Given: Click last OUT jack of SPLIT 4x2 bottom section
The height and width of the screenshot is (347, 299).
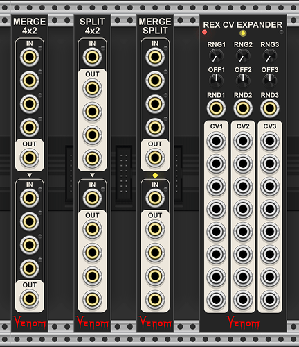Looking at the screenshot, I should pyautogui.click(x=92, y=299).
